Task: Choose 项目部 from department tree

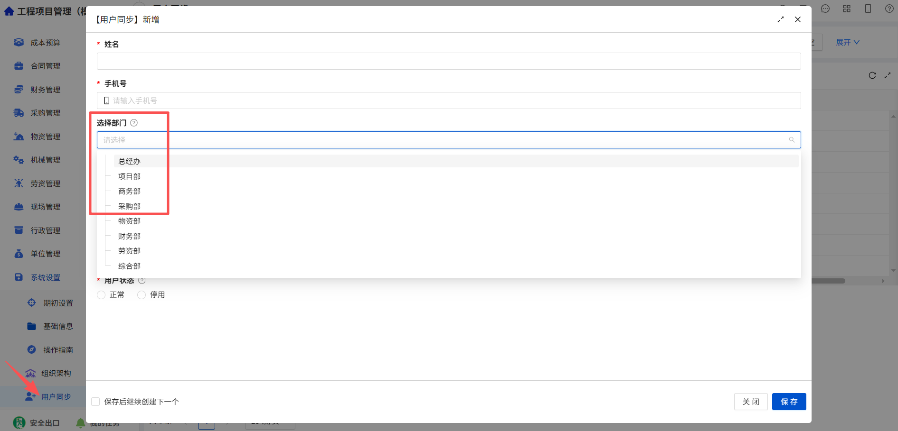Action: tap(129, 176)
